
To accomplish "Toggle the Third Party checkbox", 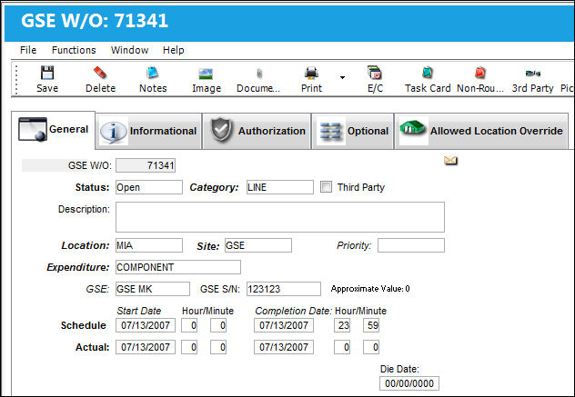I will point(326,187).
